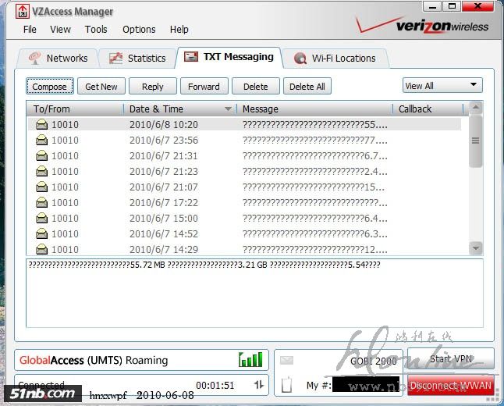Click the new message envelope status icon
This screenshot has width=504, height=406.
click(286, 360)
